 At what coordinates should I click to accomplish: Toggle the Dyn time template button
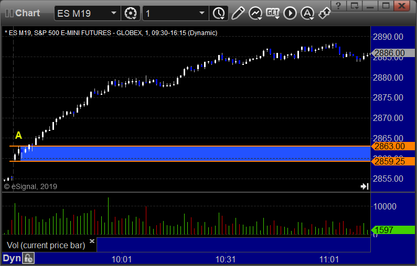click(12, 258)
